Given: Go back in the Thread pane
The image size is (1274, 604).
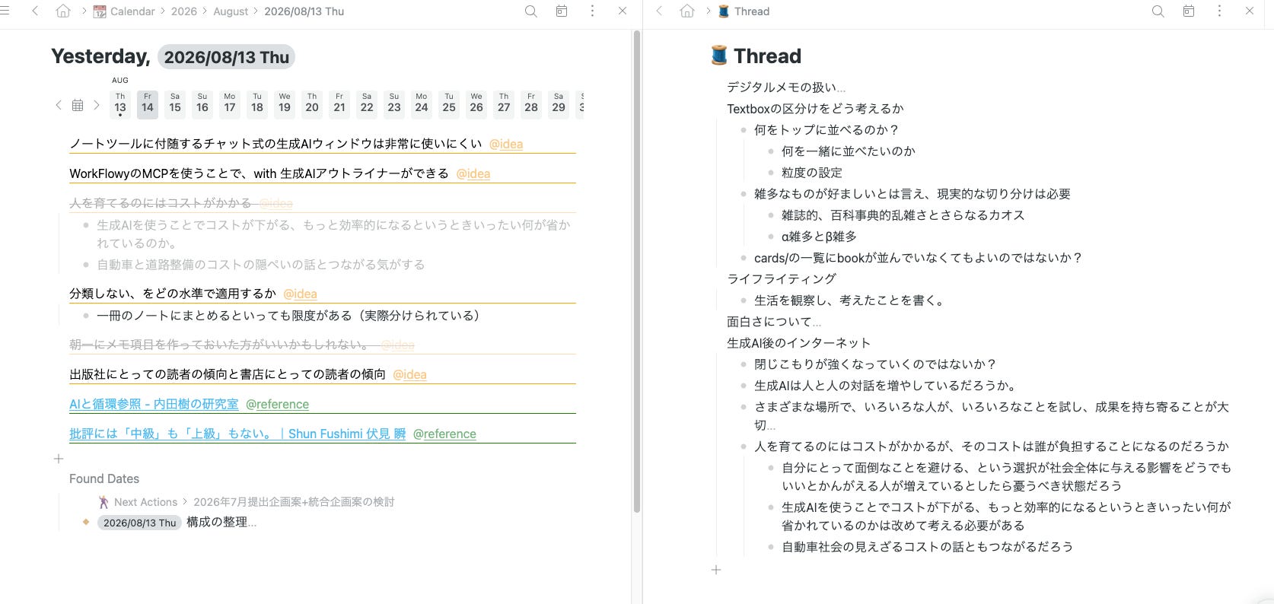Looking at the screenshot, I should point(659,11).
